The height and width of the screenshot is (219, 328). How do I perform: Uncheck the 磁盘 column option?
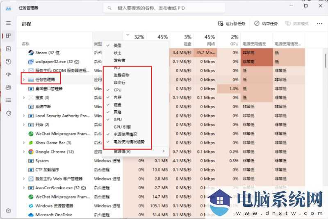[135, 105]
